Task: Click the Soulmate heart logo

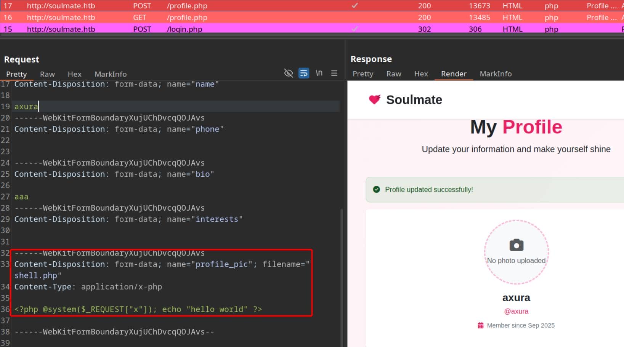Action: point(374,99)
